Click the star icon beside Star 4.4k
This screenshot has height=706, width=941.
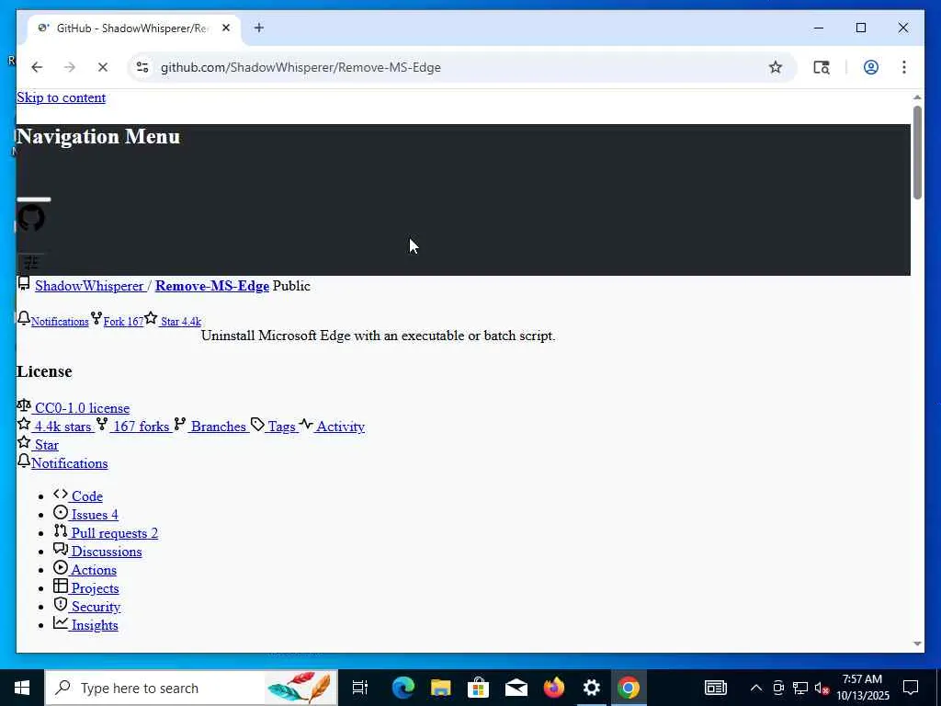coord(151,318)
